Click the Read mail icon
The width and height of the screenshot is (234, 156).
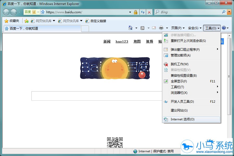point(154,28)
